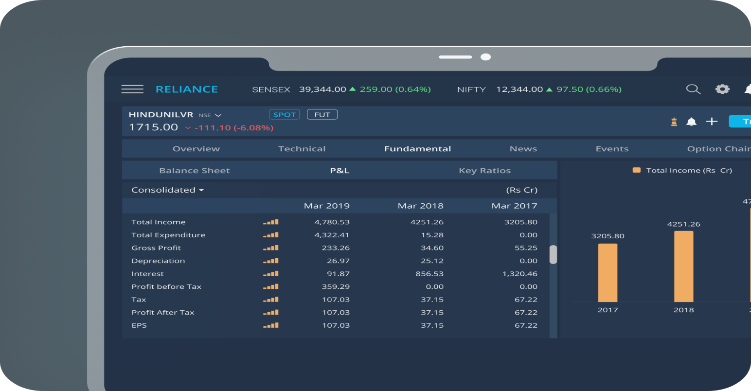751x391 pixels.
Task: Click Total Income legend swatch
Action: click(636, 170)
